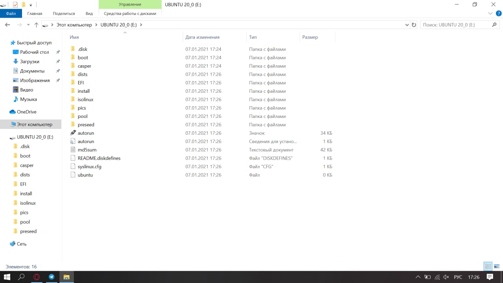Sort by the Имя column header

pyautogui.click(x=74, y=37)
